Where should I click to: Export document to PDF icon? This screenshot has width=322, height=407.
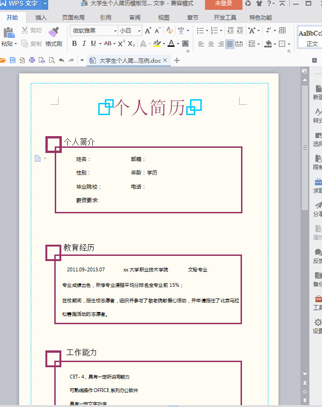(x=22, y=60)
